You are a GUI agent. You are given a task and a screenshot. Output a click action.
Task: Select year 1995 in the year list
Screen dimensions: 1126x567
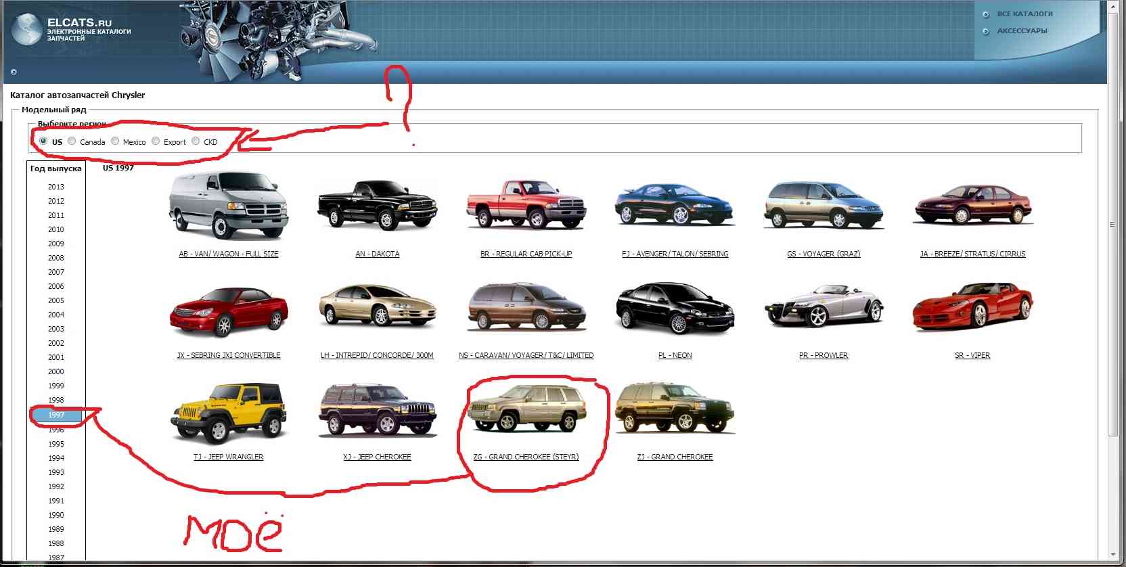(56, 444)
